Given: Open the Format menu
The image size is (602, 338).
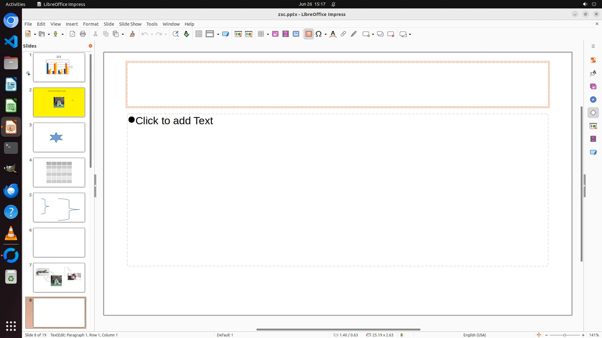Looking at the screenshot, I should click(x=91, y=24).
